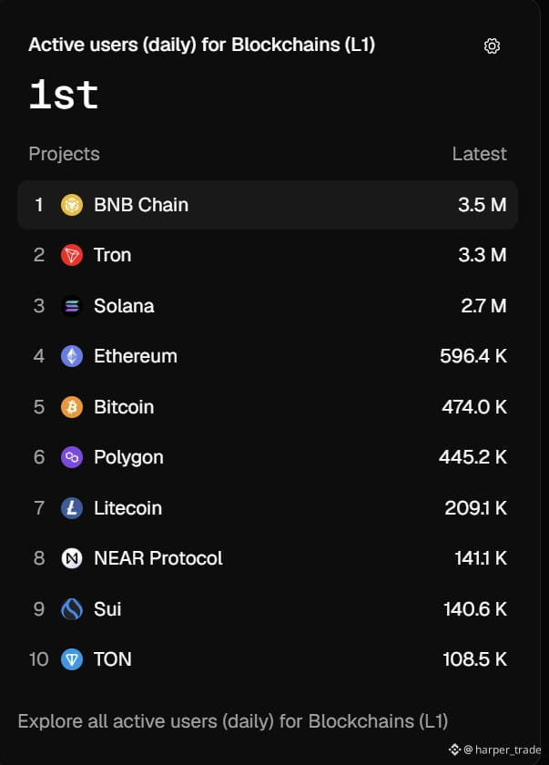
Task: Click the red Tron logo icon
Action: (72, 255)
